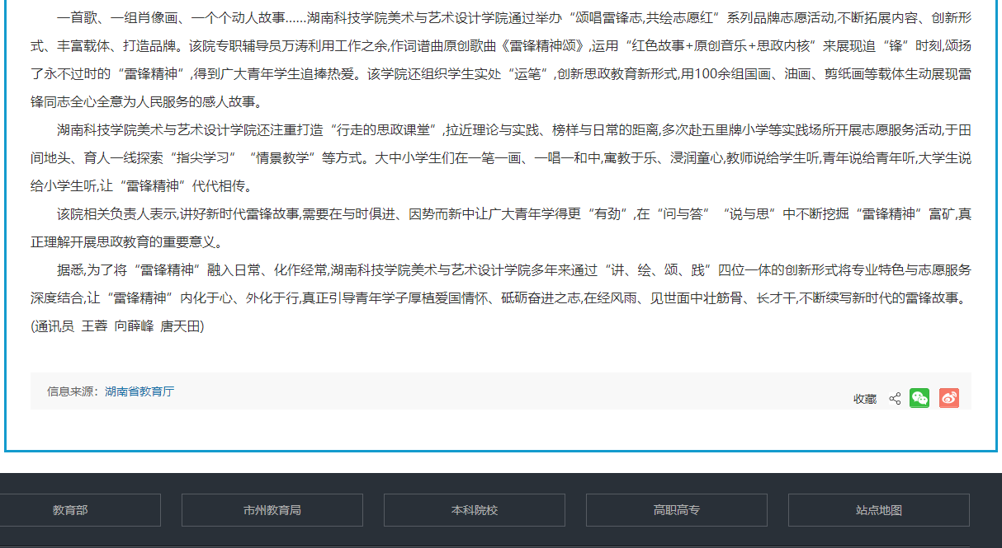Screen dimensions: 1002x548
Task: Open the 本科院校 footer dropdown
Action: 475,510
